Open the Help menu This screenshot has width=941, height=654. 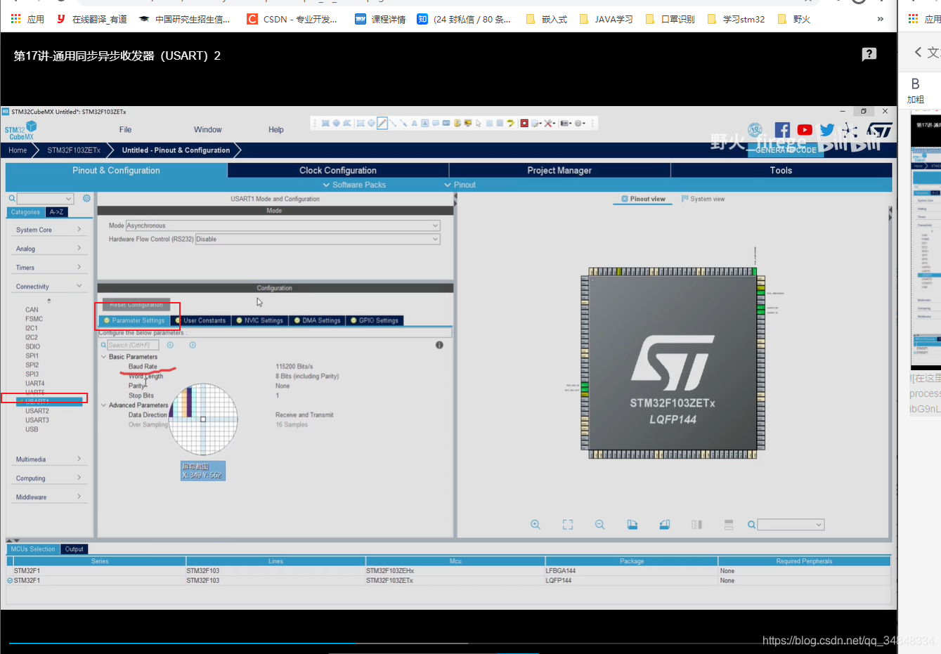pyautogui.click(x=276, y=130)
